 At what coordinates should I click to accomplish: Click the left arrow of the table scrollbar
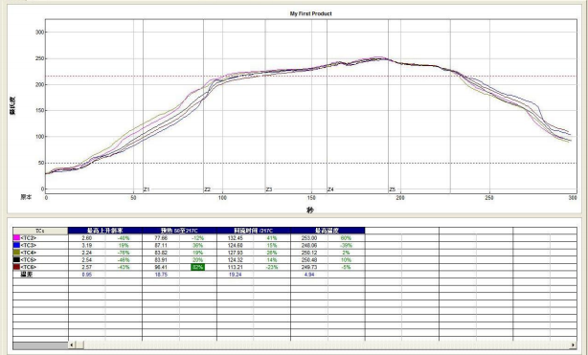click(x=71, y=344)
